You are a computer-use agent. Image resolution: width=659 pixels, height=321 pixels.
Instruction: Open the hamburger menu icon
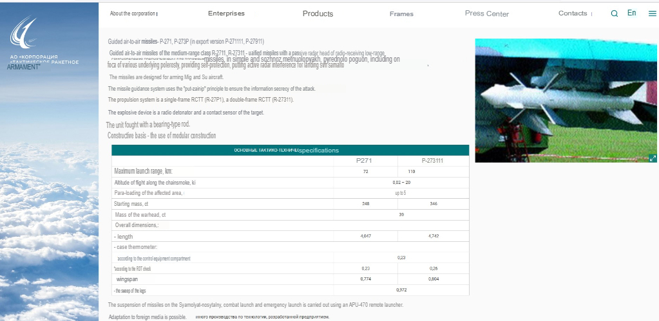pos(652,14)
